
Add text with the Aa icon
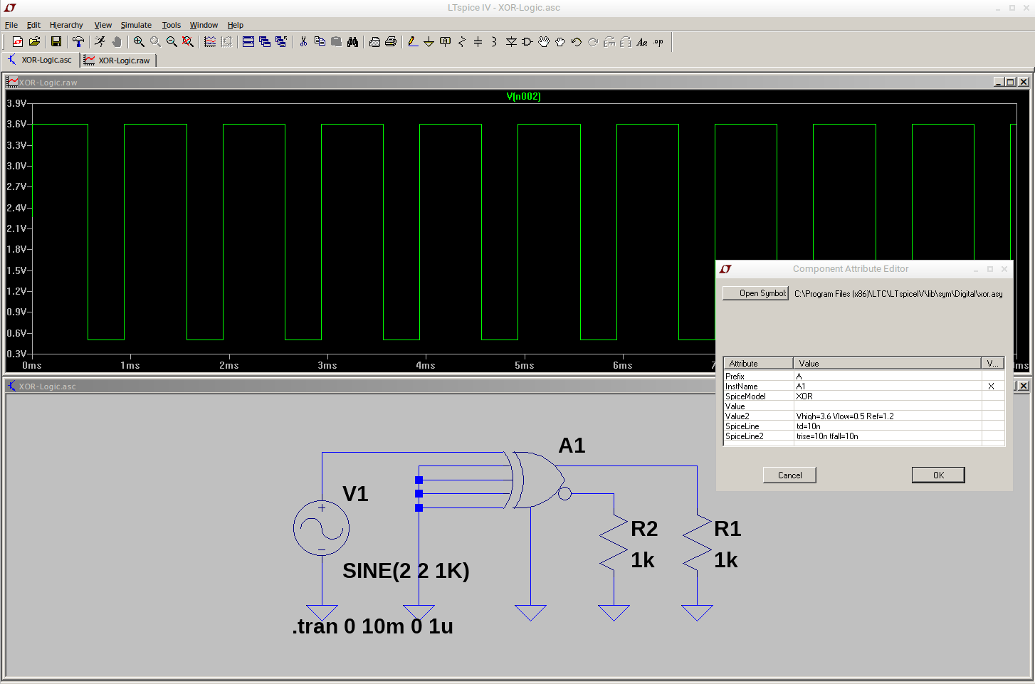(642, 42)
